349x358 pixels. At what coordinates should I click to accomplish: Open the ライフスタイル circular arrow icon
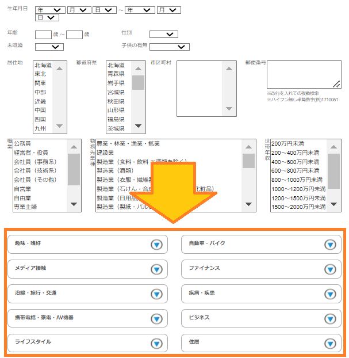coord(156,343)
